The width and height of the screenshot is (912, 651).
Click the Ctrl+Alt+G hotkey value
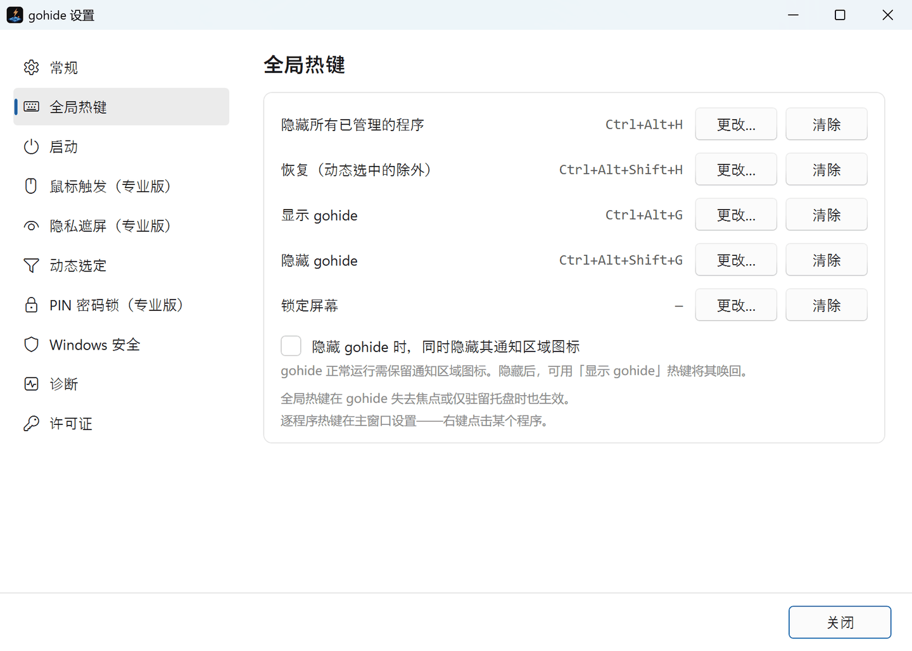tap(644, 215)
